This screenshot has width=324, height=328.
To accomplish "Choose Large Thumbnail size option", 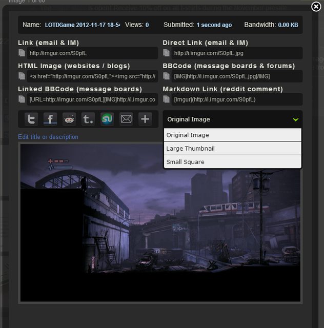I will pos(233,149).
